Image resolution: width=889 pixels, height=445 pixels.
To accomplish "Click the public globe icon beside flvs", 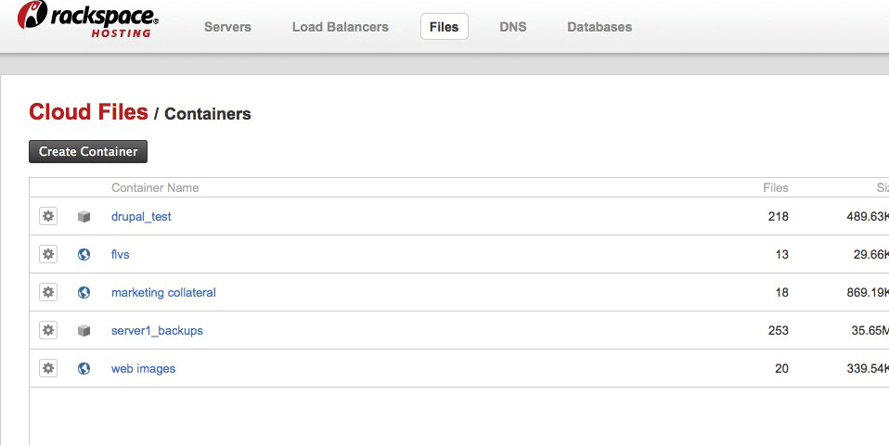I will pyautogui.click(x=84, y=254).
